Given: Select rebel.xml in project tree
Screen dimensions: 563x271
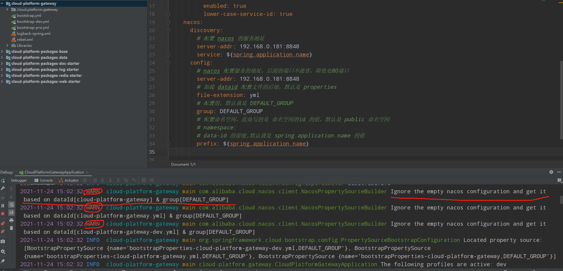Looking at the screenshot, I should coord(25,40).
